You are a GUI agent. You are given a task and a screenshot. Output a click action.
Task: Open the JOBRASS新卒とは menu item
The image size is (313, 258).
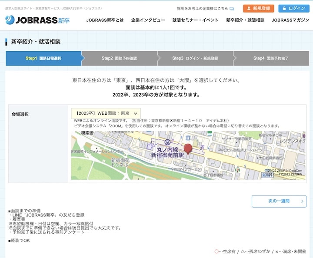click(105, 20)
